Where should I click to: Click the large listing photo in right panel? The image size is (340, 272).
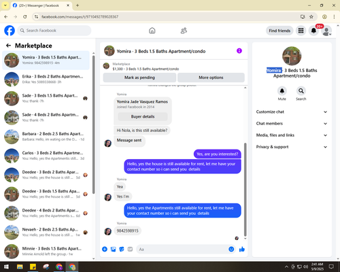click(x=292, y=56)
